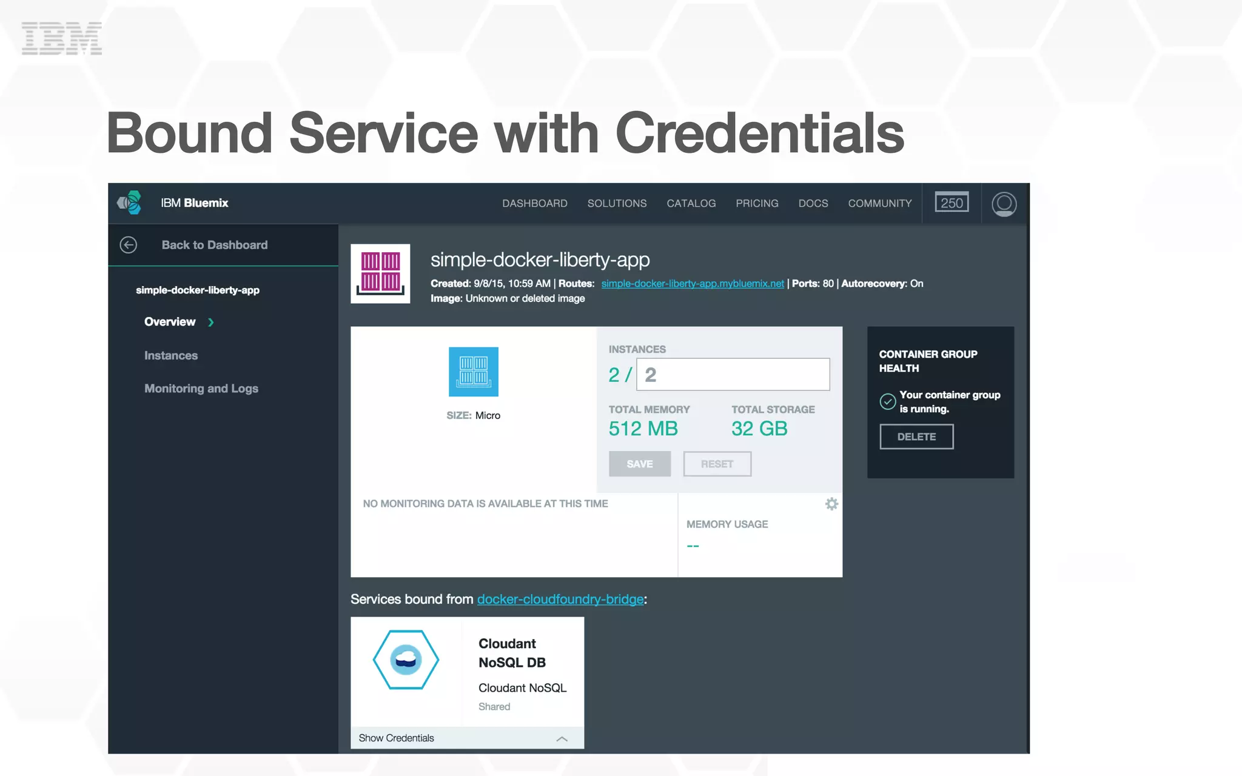
Task: Open the CATALOG menu item
Action: (x=691, y=204)
